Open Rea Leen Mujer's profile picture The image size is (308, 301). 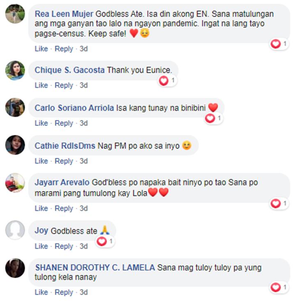click(x=15, y=14)
